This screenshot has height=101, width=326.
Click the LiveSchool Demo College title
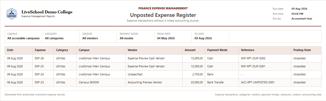(47, 12)
